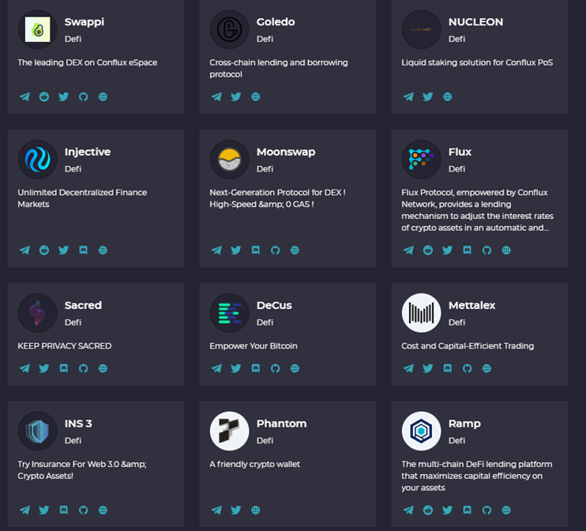Open Sacred's Discord icon

pos(64,368)
